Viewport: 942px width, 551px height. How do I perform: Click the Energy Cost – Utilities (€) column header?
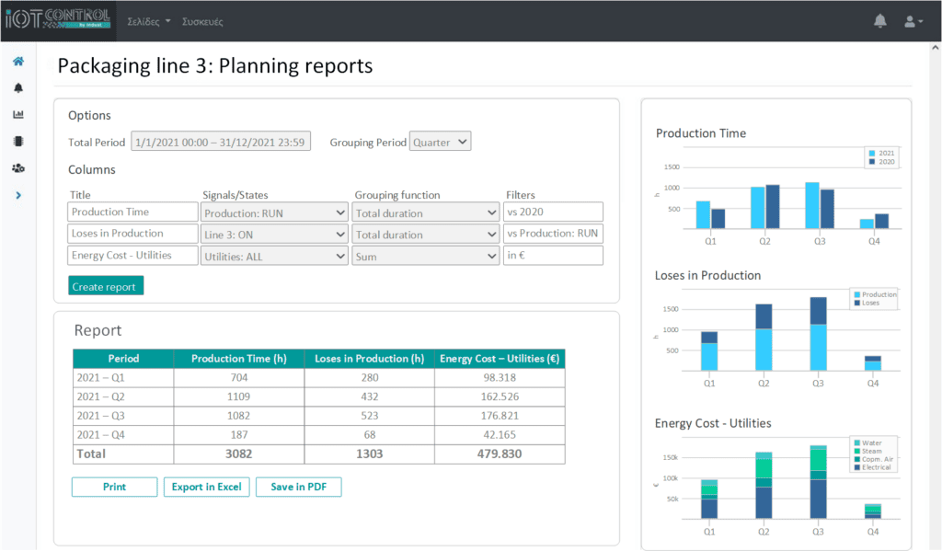500,359
